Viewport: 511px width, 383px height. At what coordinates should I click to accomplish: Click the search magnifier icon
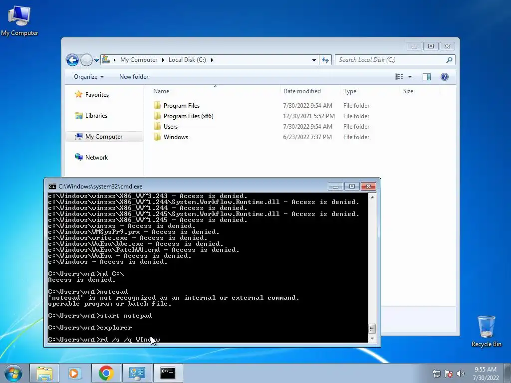pos(450,60)
